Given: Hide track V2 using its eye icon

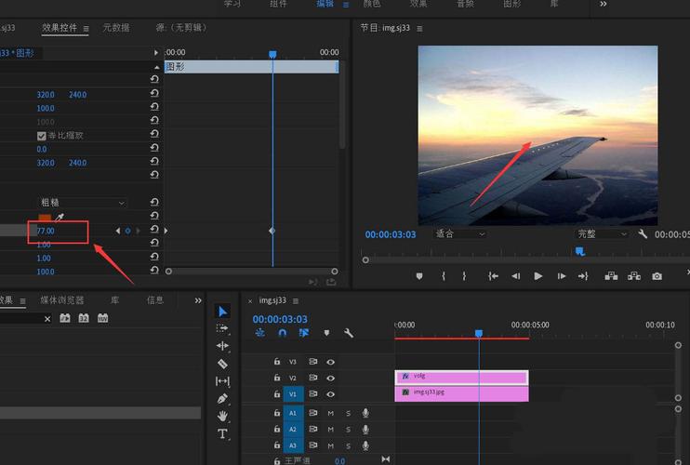Looking at the screenshot, I should click(330, 378).
